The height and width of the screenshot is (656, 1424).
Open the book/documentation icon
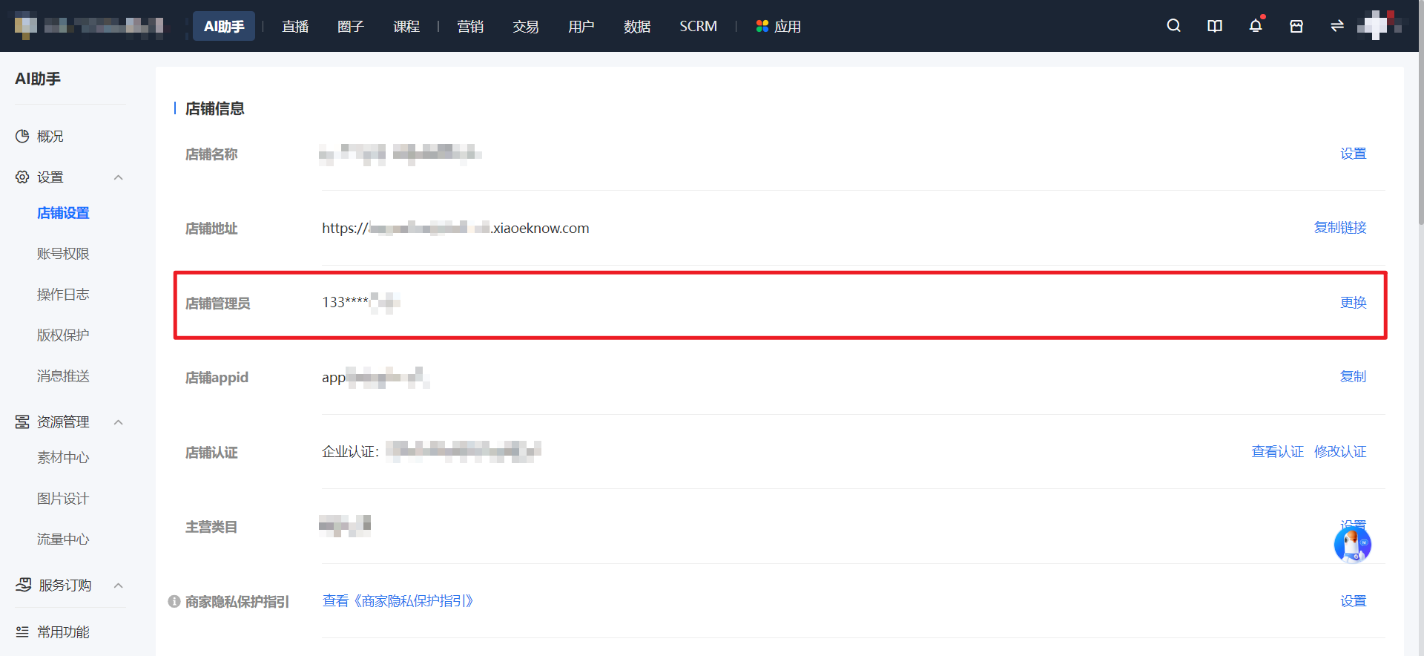click(1215, 26)
